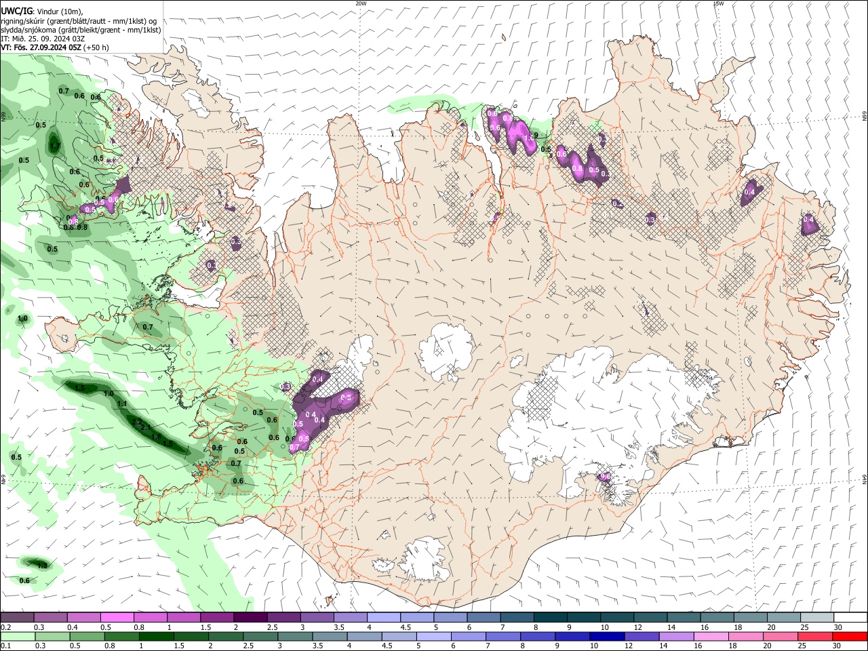Select the light grey snow swatch labeled 25
The width and height of the screenshot is (868, 651).
click(816, 618)
